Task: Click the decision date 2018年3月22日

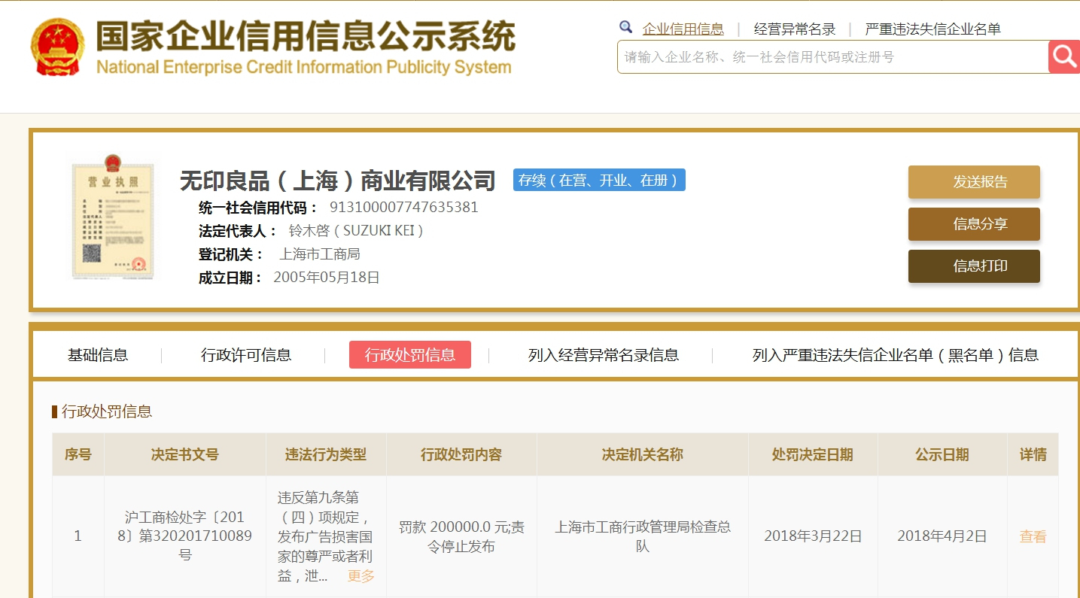Action: click(x=813, y=536)
